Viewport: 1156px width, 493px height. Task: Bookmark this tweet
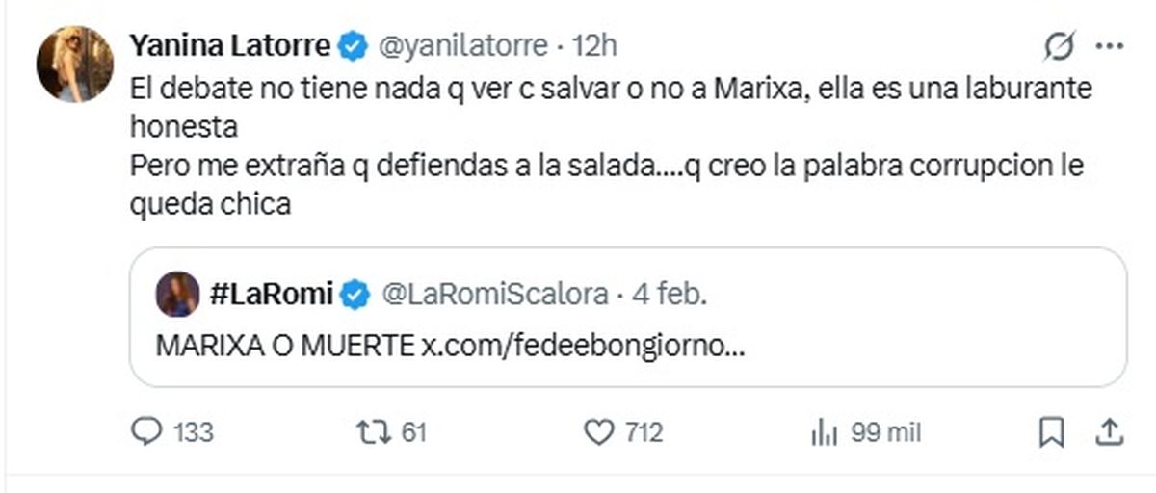point(1052,433)
